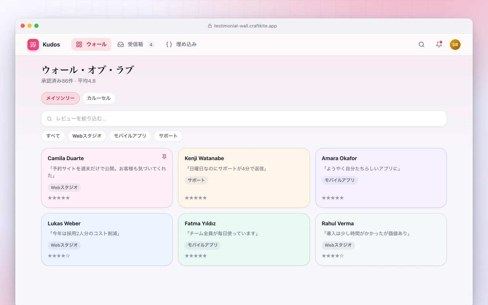Switch to カルーセル layout
The width and height of the screenshot is (488, 305).
(x=99, y=98)
